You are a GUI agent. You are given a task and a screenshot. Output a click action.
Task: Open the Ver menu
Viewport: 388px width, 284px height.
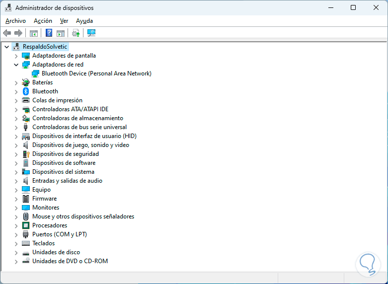click(64, 21)
